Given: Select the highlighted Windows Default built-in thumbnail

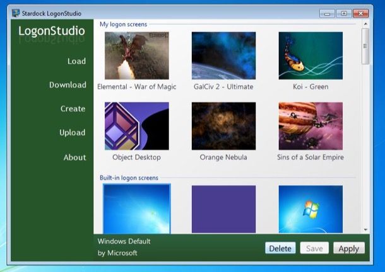Looking at the screenshot, I should click(137, 209).
